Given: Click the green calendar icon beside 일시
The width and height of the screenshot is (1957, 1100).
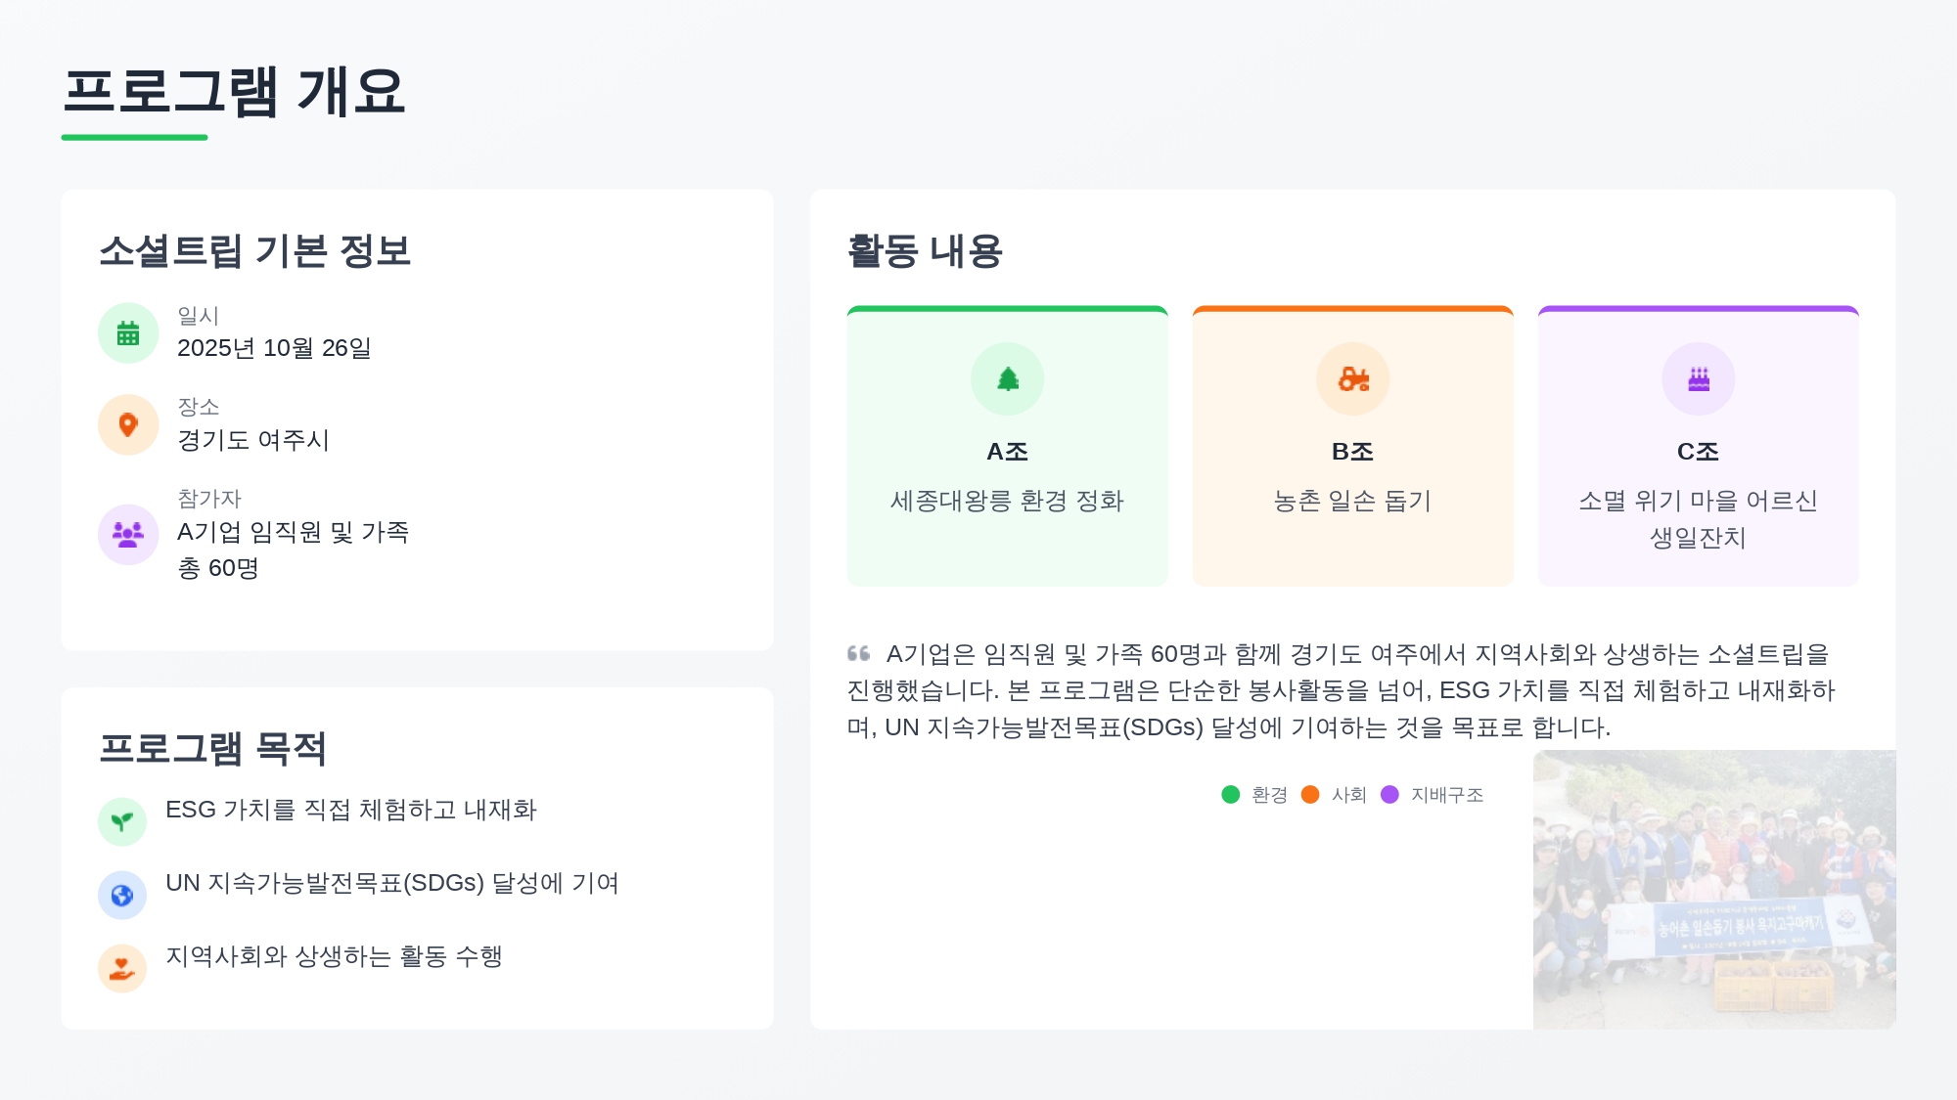Looking at the screenshot, I should [x=128, y=333].
